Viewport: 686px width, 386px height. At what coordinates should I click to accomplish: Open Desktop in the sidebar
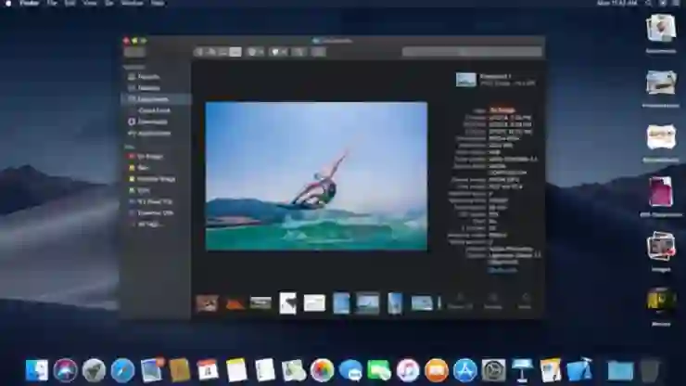pyautogui.click(x=156, y=88)
